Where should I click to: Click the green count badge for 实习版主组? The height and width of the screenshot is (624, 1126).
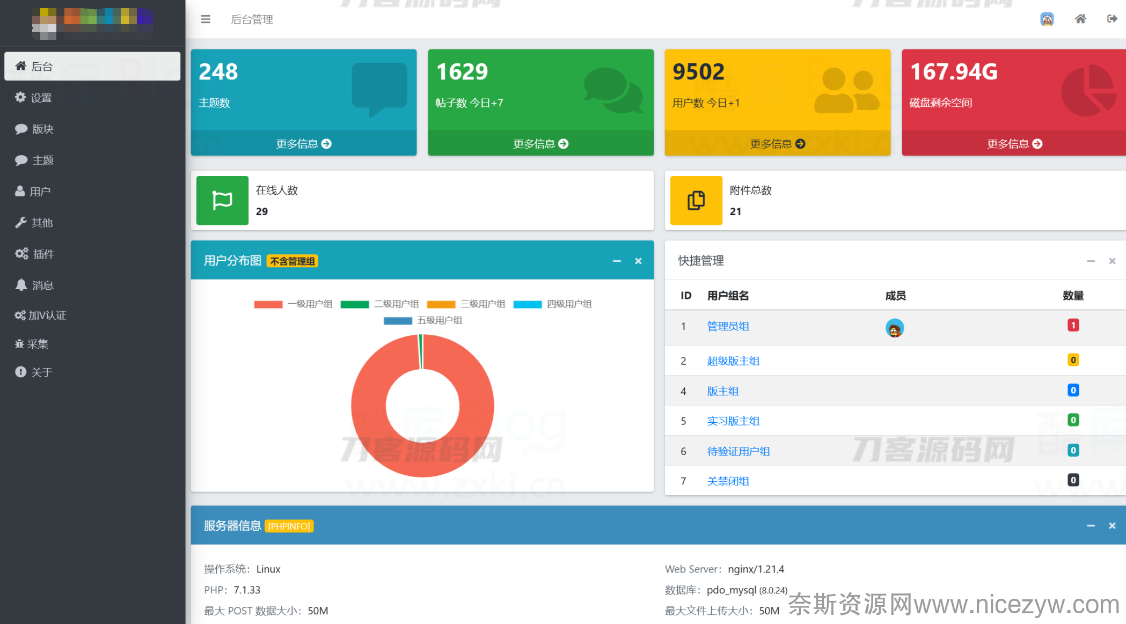[x=1073, y=420]
